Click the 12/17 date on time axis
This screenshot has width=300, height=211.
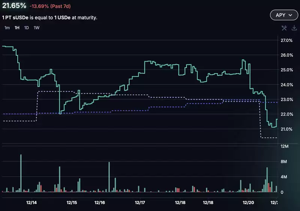click(139, 202)
